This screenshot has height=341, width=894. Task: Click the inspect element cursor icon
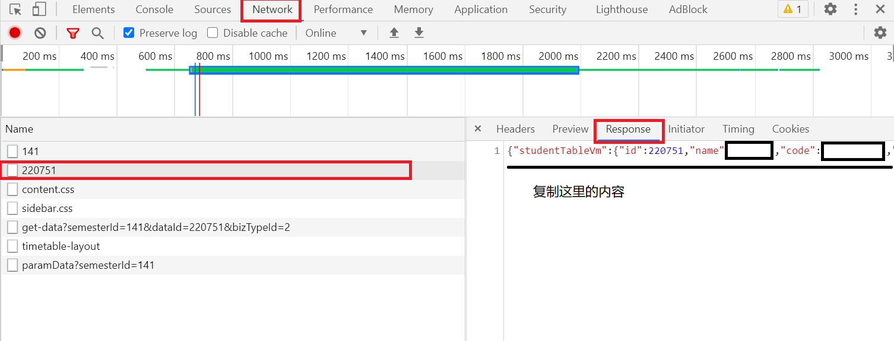tap(14, 9)
